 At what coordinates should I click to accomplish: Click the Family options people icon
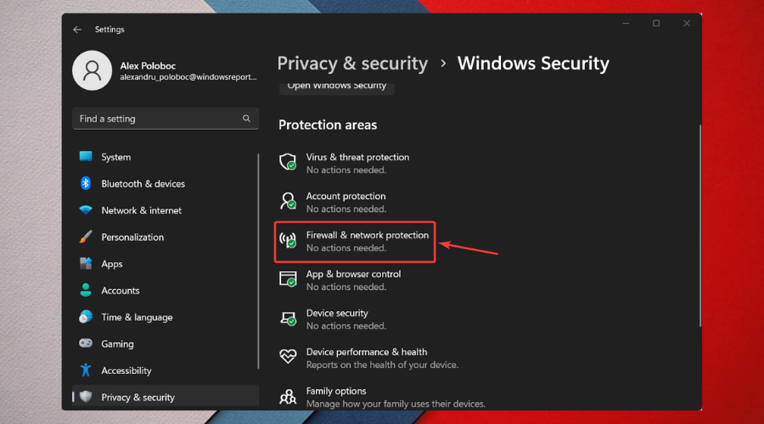point(289,395)
